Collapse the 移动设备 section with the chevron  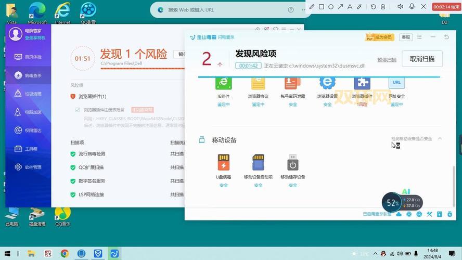(x=440, y=138)
